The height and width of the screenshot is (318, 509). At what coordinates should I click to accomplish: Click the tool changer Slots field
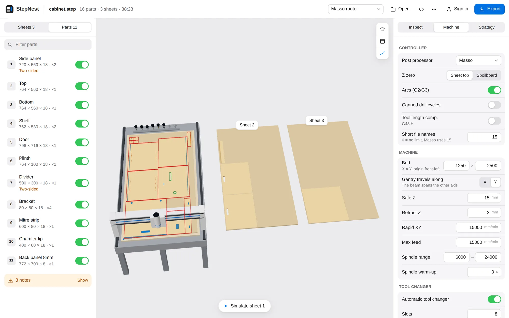484,314
